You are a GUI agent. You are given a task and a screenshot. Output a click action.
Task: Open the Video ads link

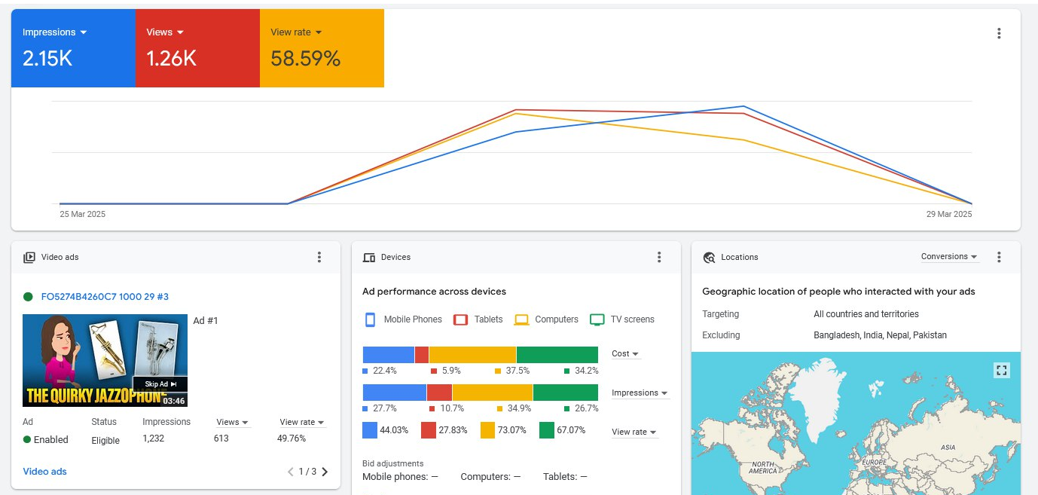pos(44,472)
